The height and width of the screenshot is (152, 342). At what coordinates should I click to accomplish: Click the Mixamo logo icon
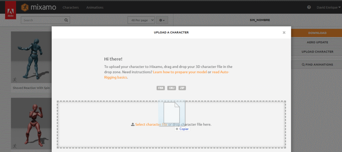[25, 7]
